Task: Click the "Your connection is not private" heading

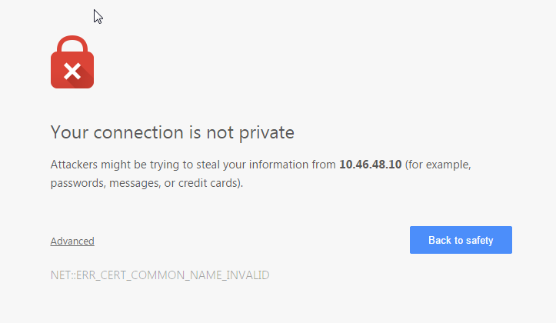Action: [x=172, y=132]
